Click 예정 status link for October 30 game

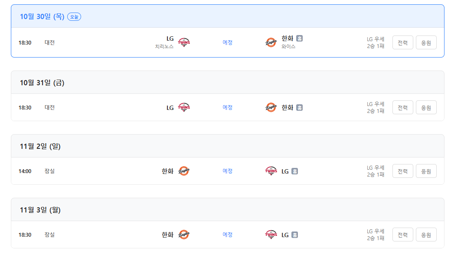[x=228, y=42]
